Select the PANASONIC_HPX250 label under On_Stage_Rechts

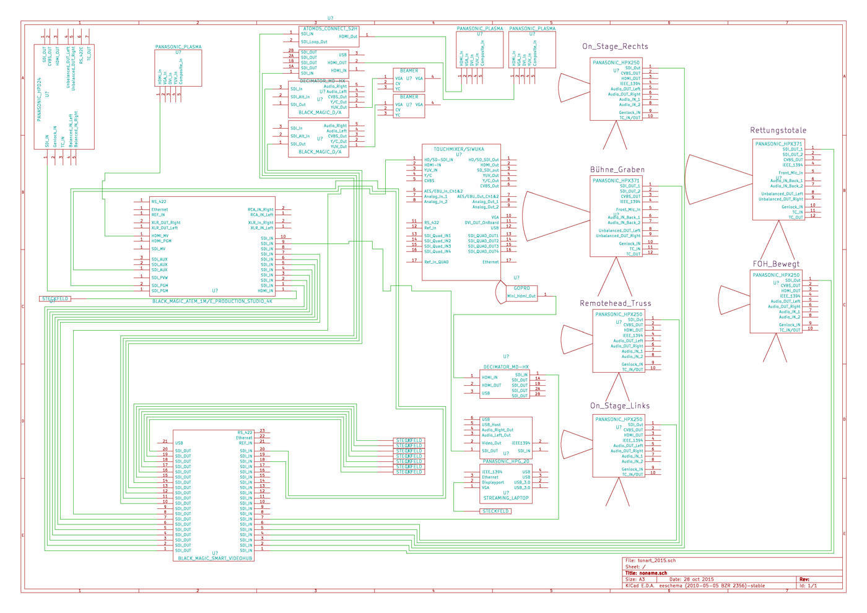pyautogui.click(x=616, y=63)
